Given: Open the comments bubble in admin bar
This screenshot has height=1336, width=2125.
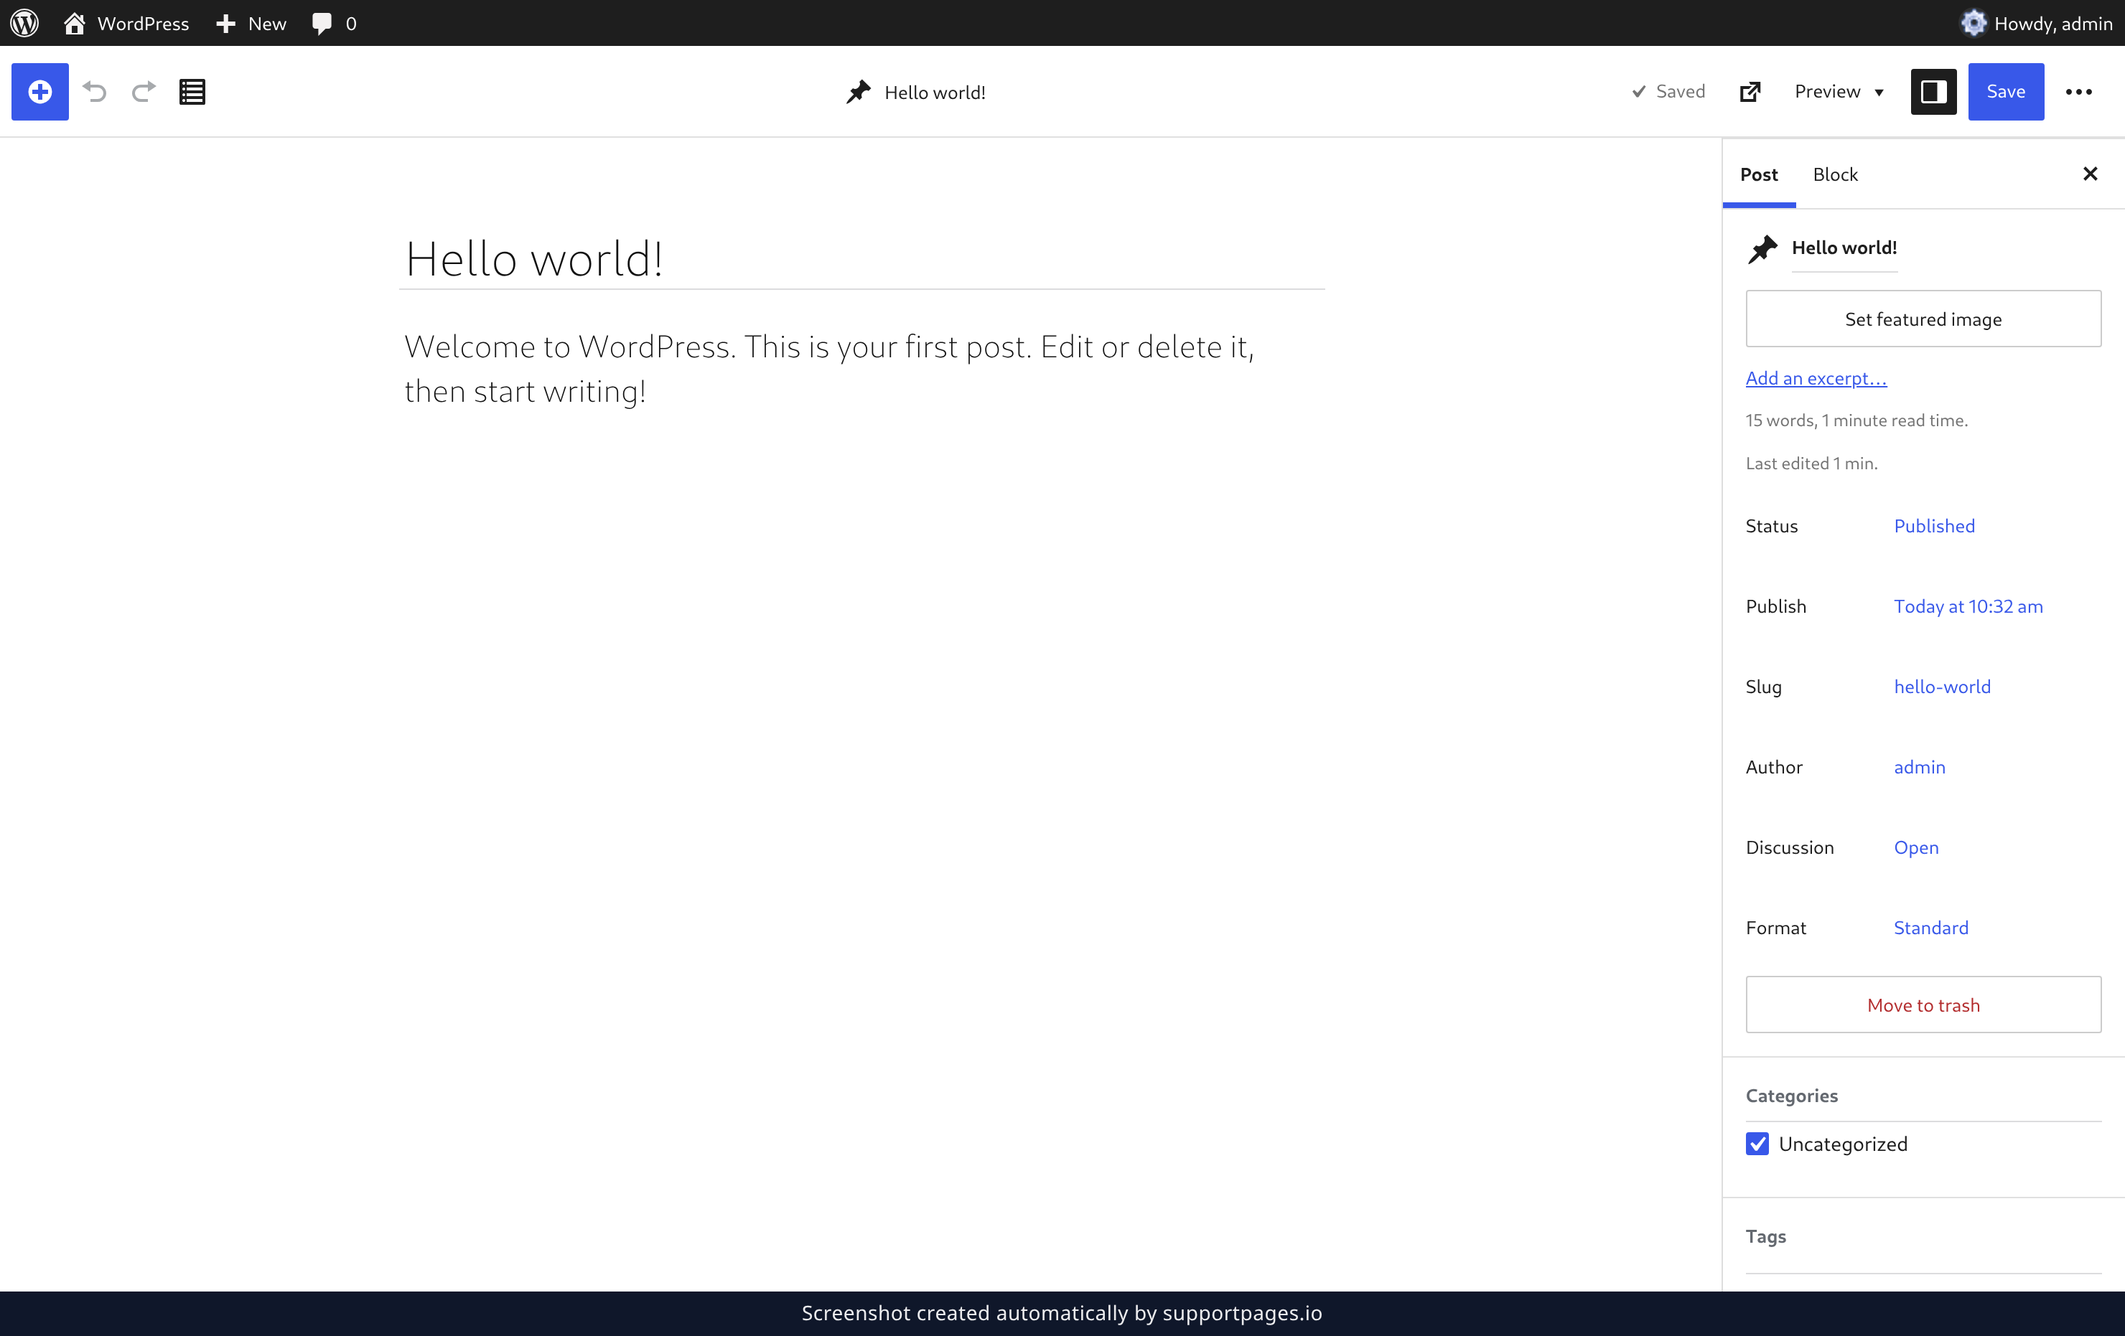Looking at the screenshot, I should (322, 23).
